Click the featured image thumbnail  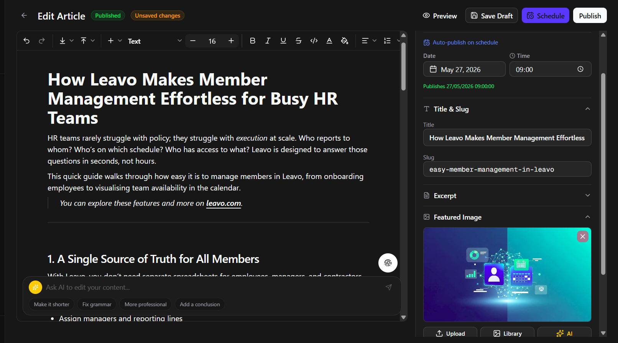coord(507,274)
